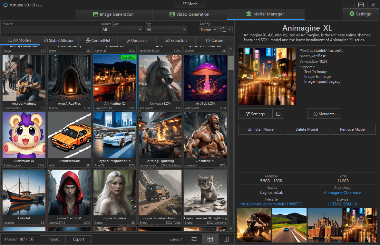Select the Animagine-XL model card
This screenshot has height=245, width=380.
(x=115, y=82)
